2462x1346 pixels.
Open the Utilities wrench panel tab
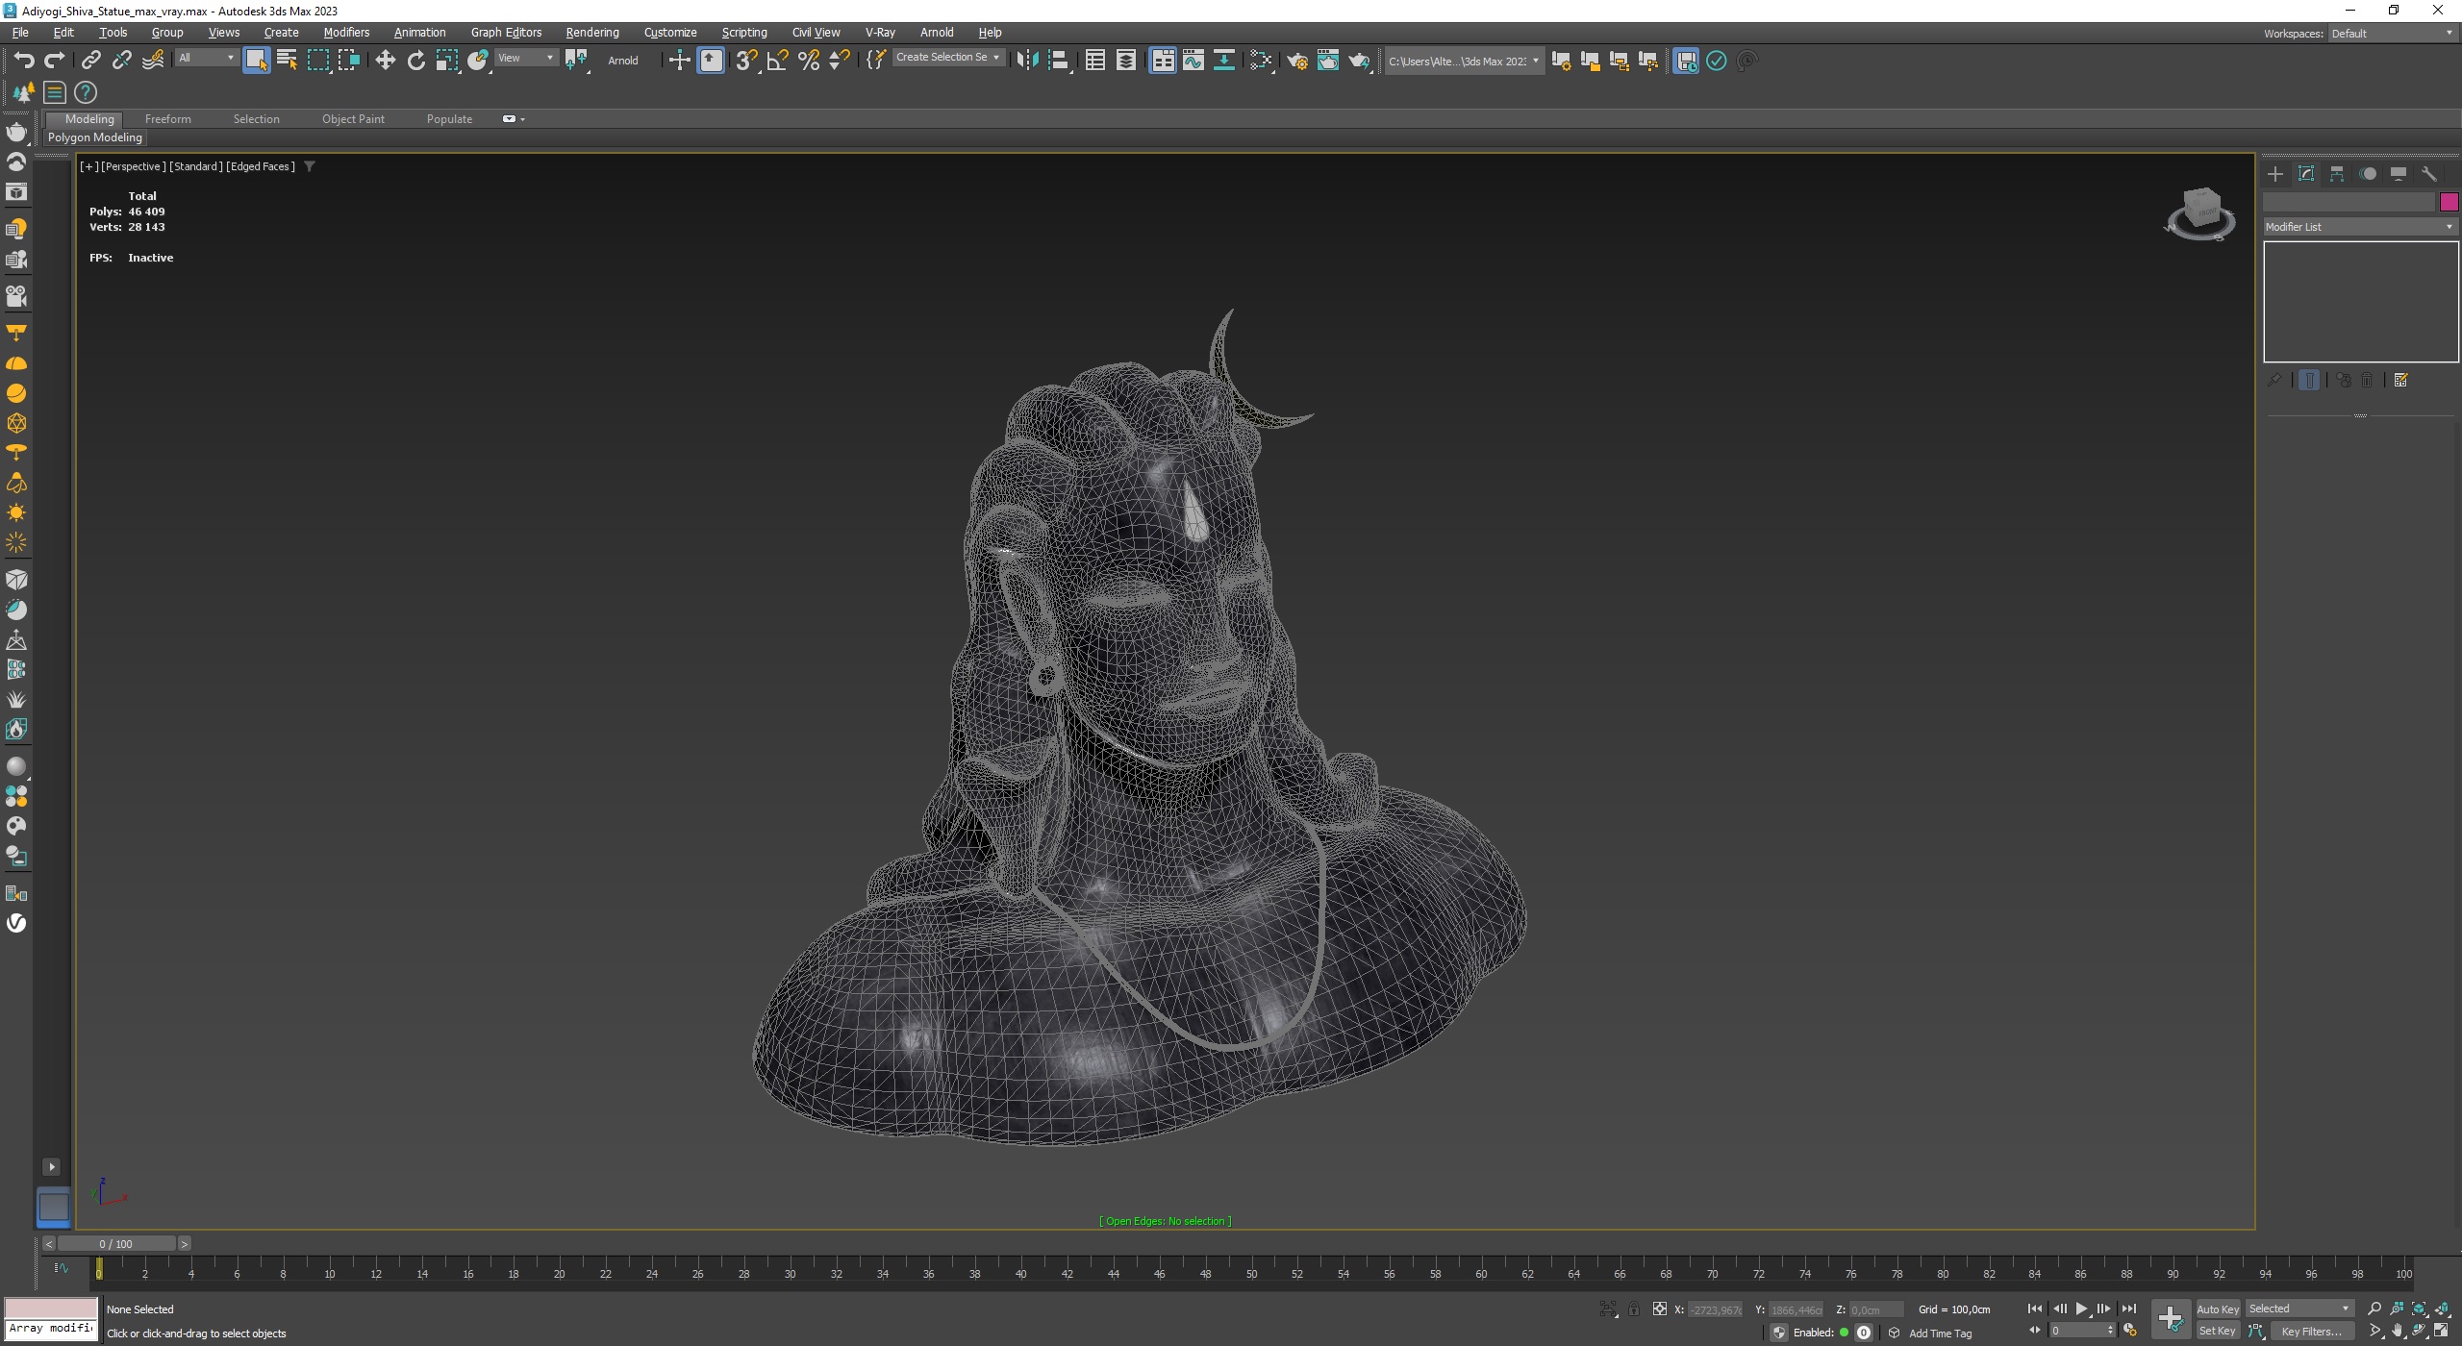pos(2429,174)
